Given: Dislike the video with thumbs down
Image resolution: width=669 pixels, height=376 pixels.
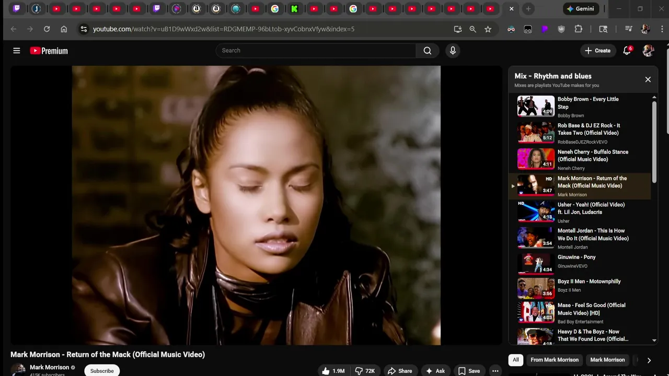Looking at the screenshot, I should coord(365,371).
